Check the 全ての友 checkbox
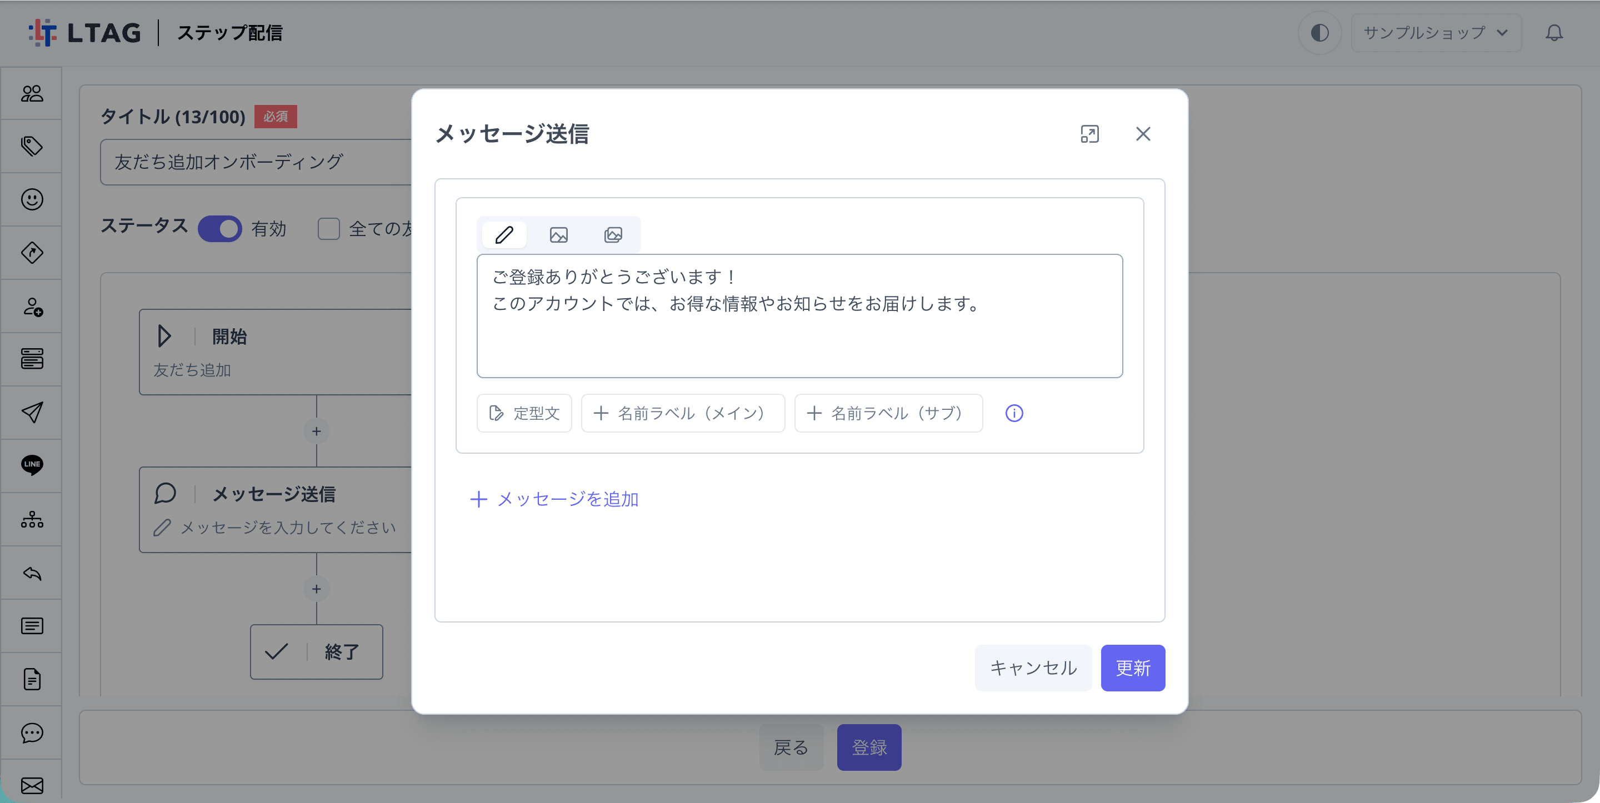The width and height of the screenshot is (1600, 803). 328,229
